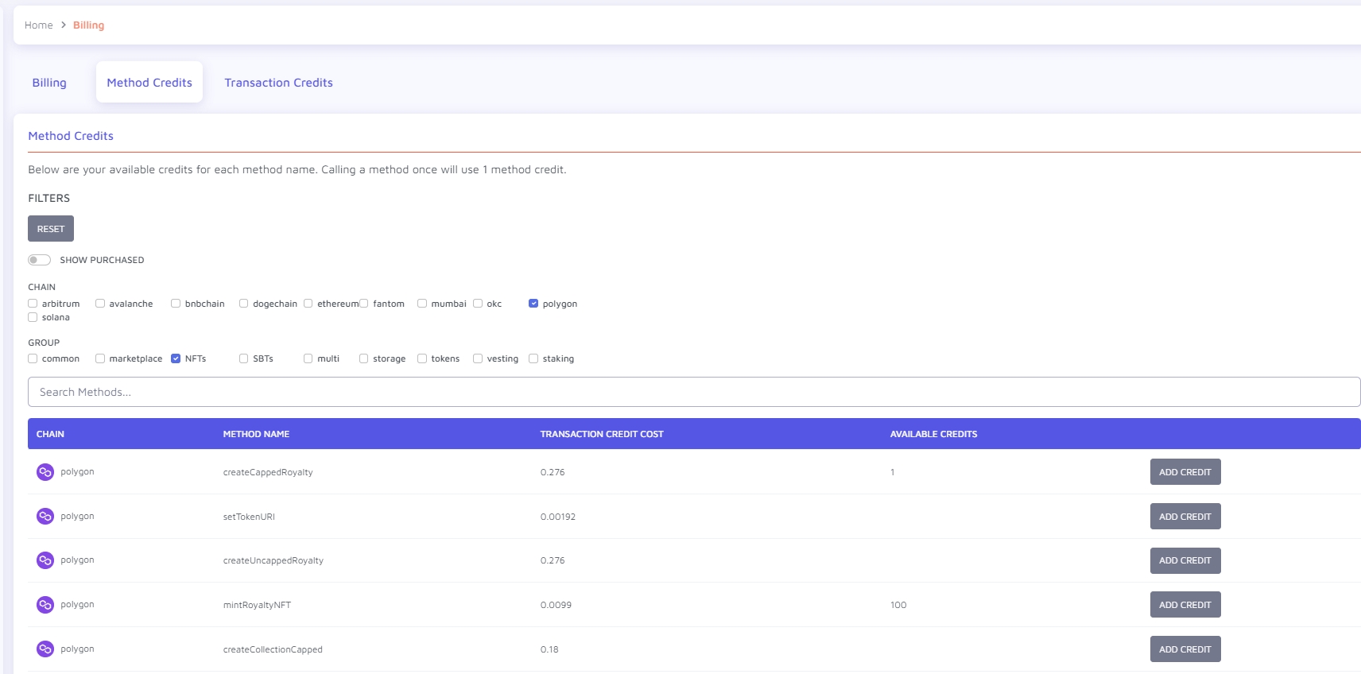Add credit for mintRoyaltyNFT method
The image size is (1361, 674).
coord(1185,605)
